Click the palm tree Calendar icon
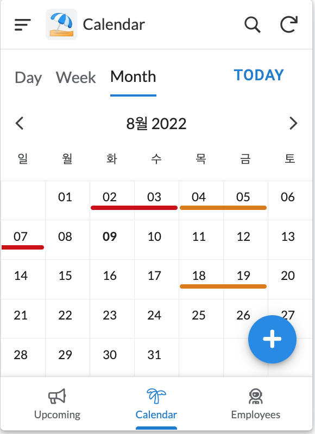The height and width of the screenshot is (434, 315). [156, 396]
